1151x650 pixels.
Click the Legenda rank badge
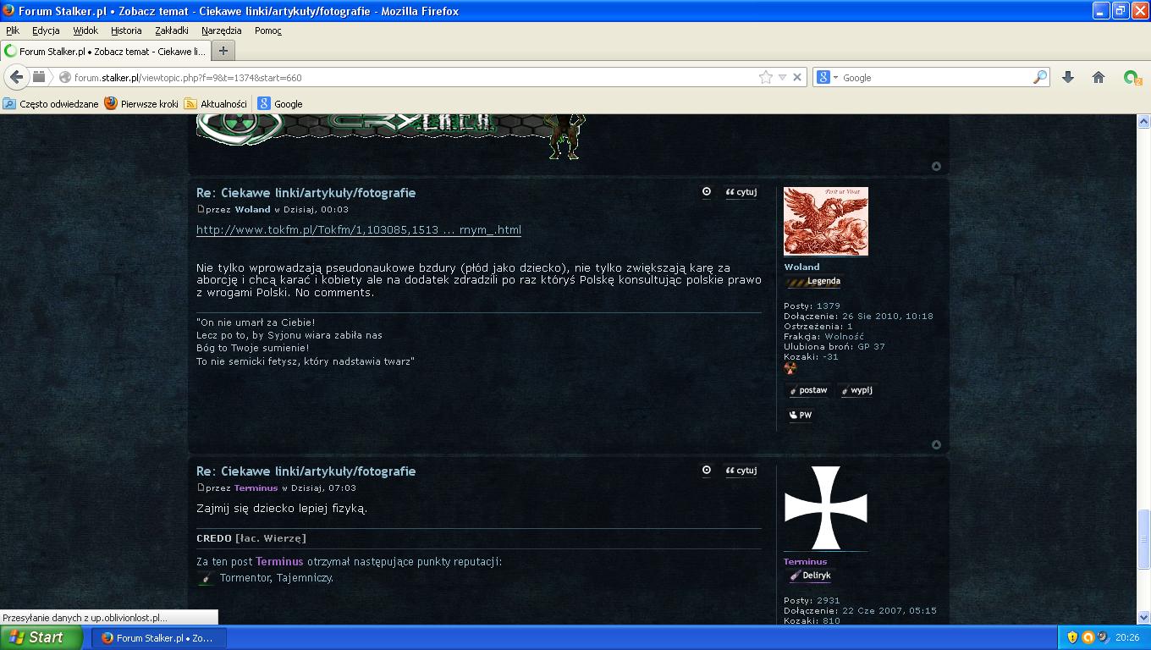tap(813, 281)
